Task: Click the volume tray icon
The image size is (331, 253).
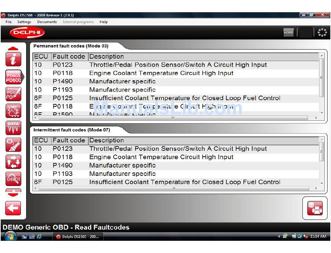Action: (306, 236)
